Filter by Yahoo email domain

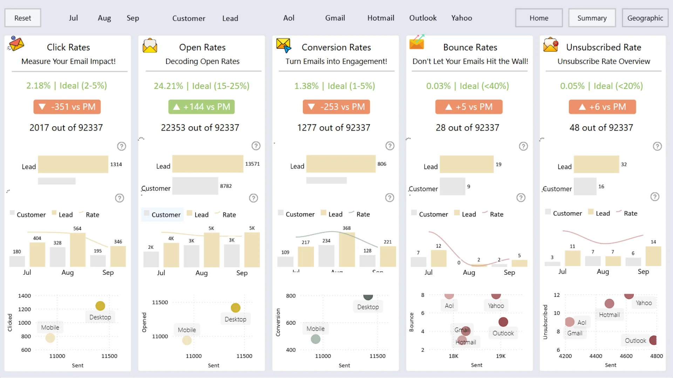pos(462,18)
